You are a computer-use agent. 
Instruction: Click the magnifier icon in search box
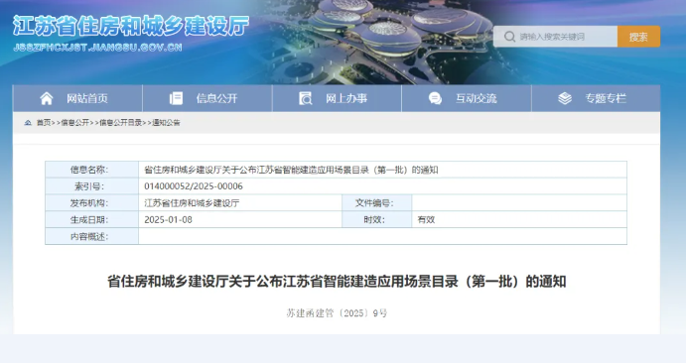coord(509,37)
